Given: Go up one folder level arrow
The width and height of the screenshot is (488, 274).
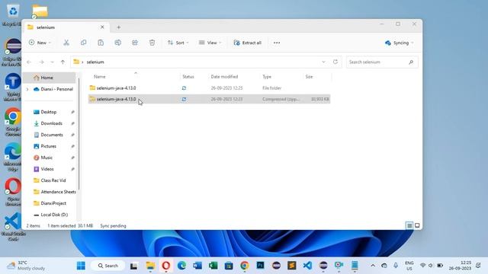Looking at the screenshot, I should (63, 62).
